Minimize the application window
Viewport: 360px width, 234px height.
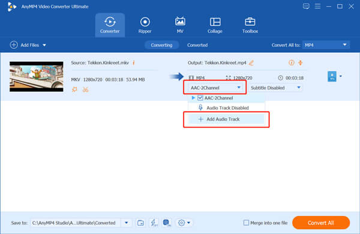pyautogui.click(x=329, y=7)
